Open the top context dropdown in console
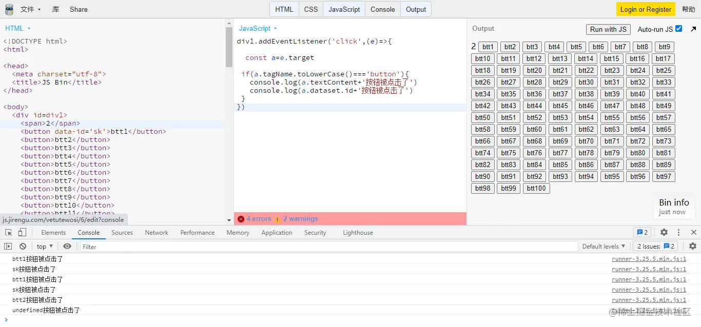 coord(45,247)
